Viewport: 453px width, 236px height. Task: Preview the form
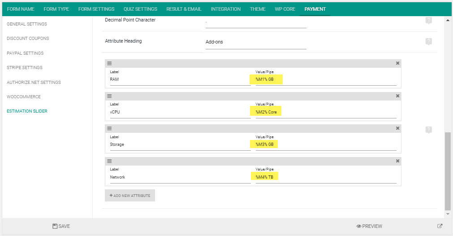coord(369,226)
